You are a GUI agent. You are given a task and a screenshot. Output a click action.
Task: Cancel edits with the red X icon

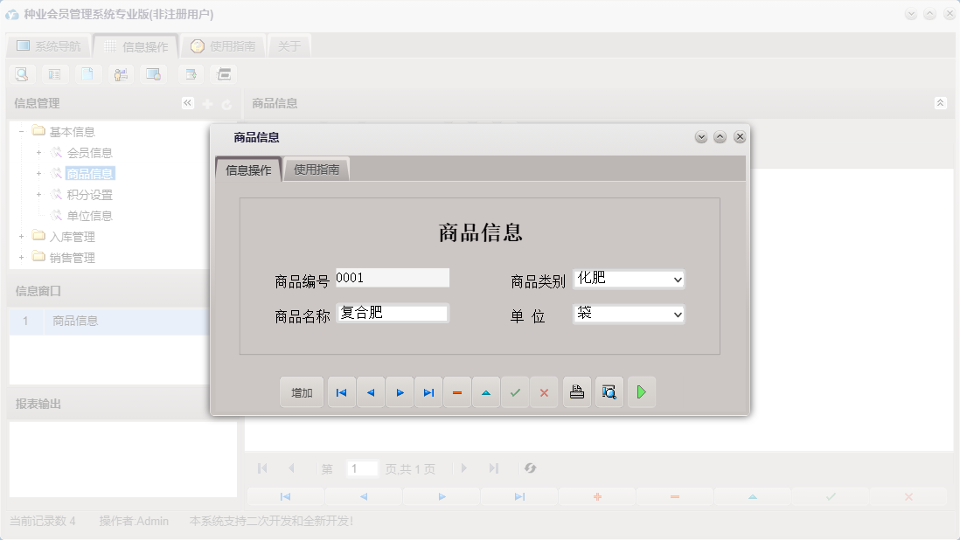coord(544,391)
